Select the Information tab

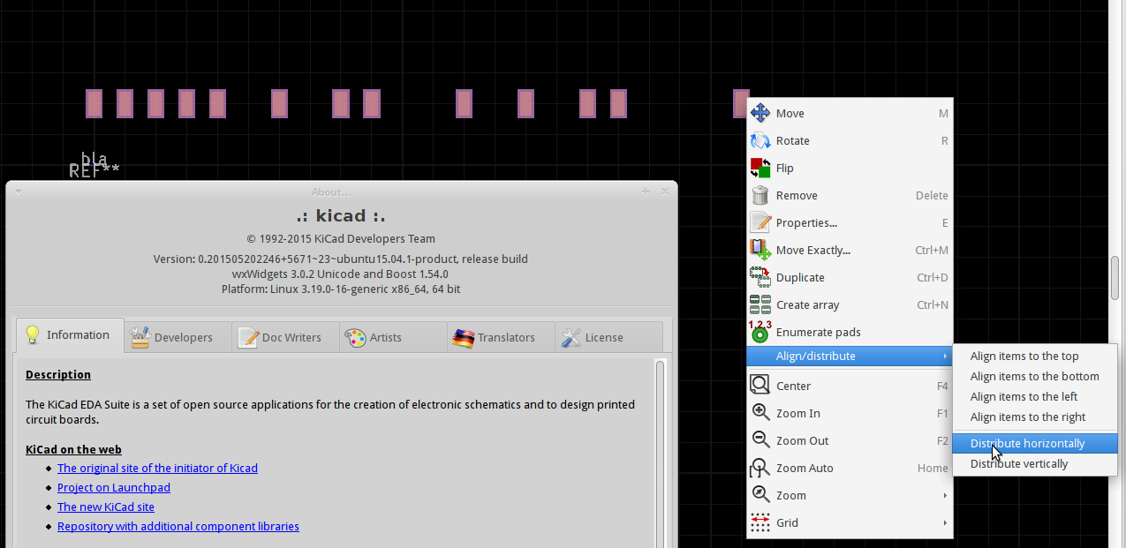pyautogui.click(x=70, y=334)
